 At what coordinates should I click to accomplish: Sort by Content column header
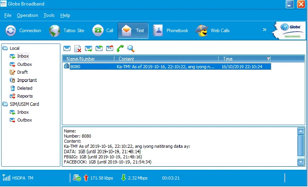(x=167, y=59)
